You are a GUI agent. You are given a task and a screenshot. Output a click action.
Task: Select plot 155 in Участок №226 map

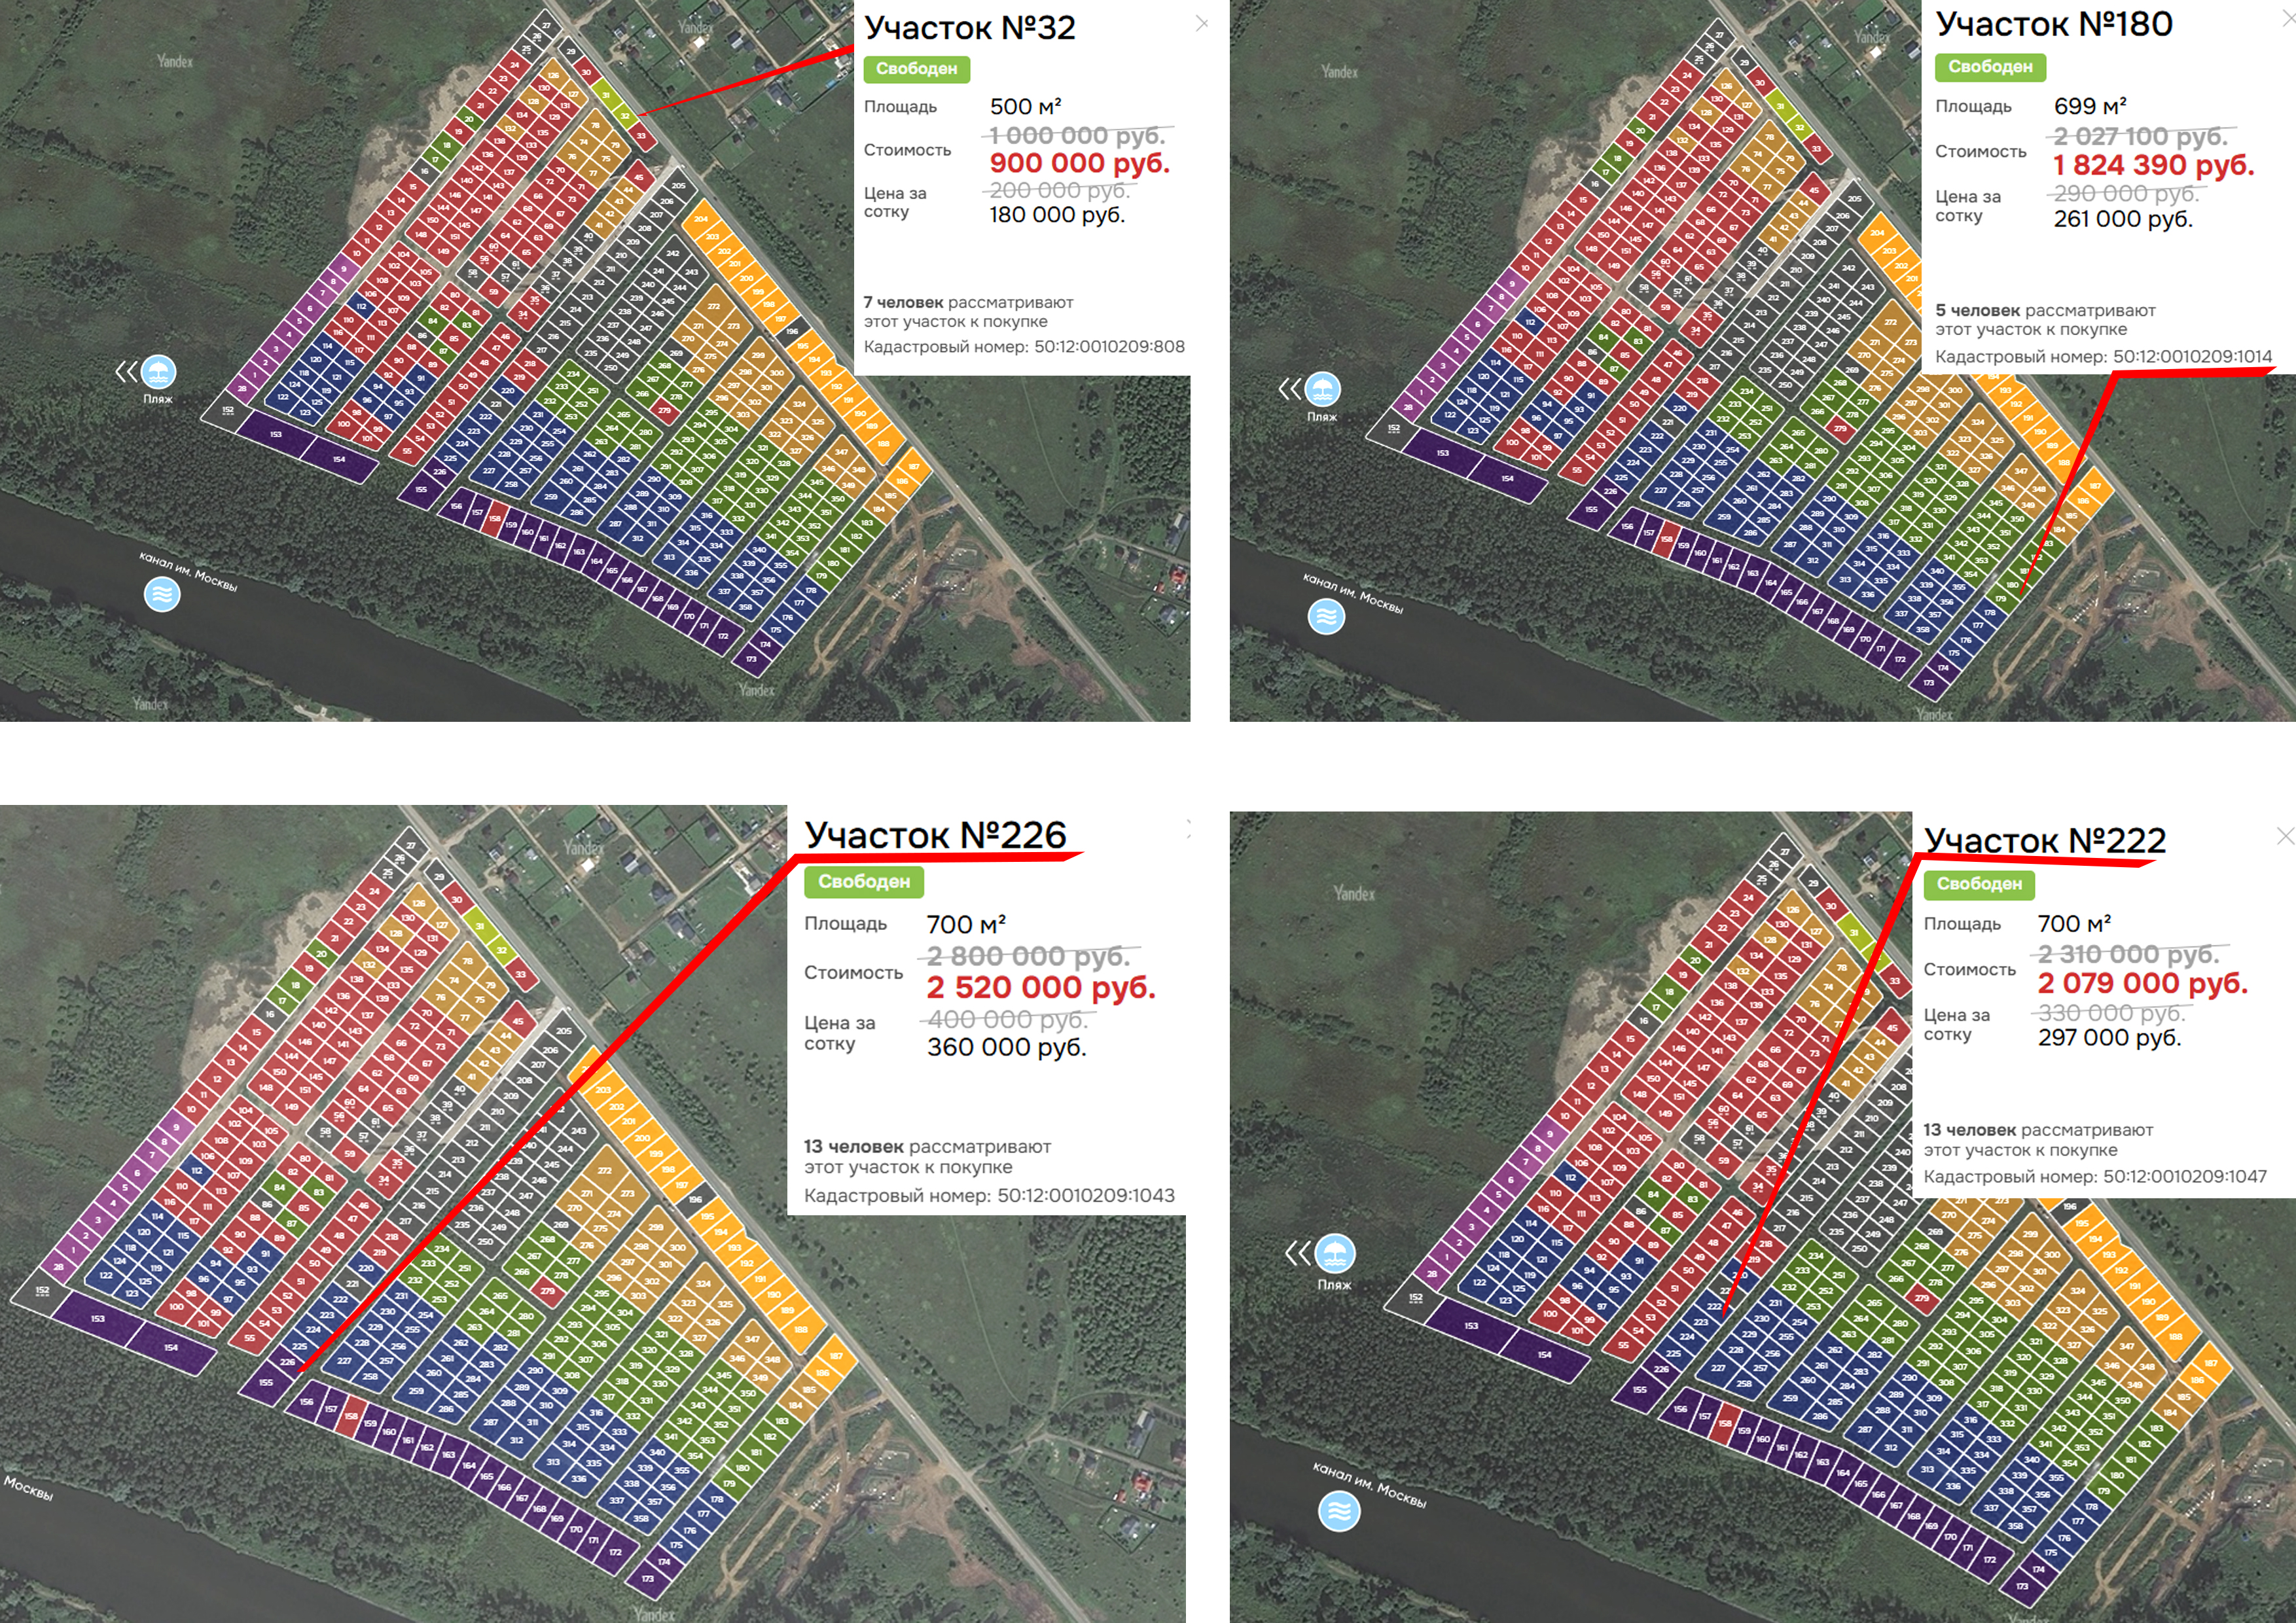click(265, 1383)
